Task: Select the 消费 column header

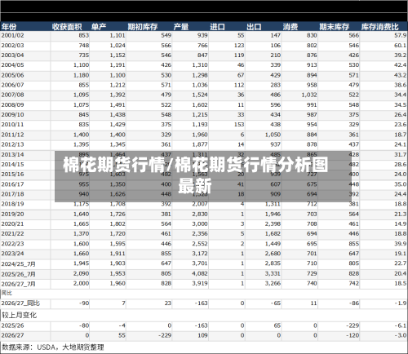Action: [x=290, y=27]
